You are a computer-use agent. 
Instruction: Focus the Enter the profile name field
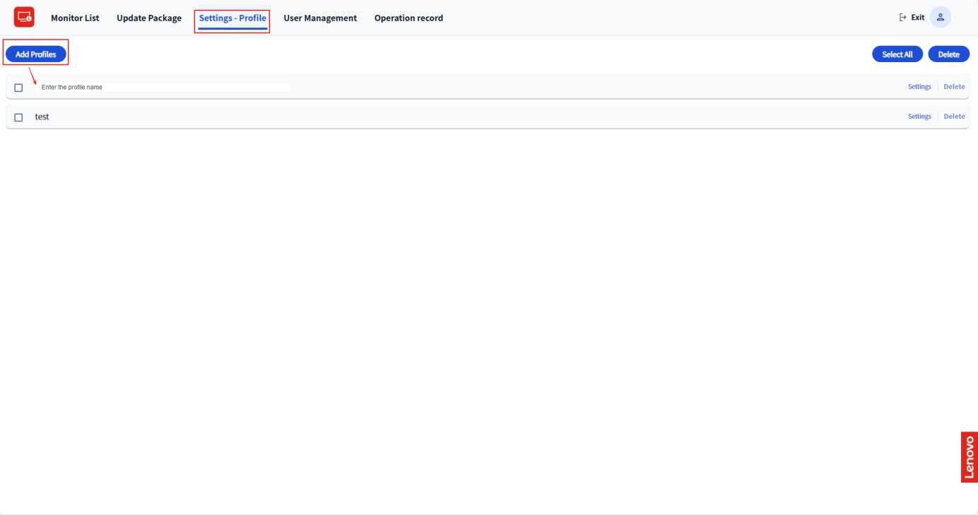163,88
